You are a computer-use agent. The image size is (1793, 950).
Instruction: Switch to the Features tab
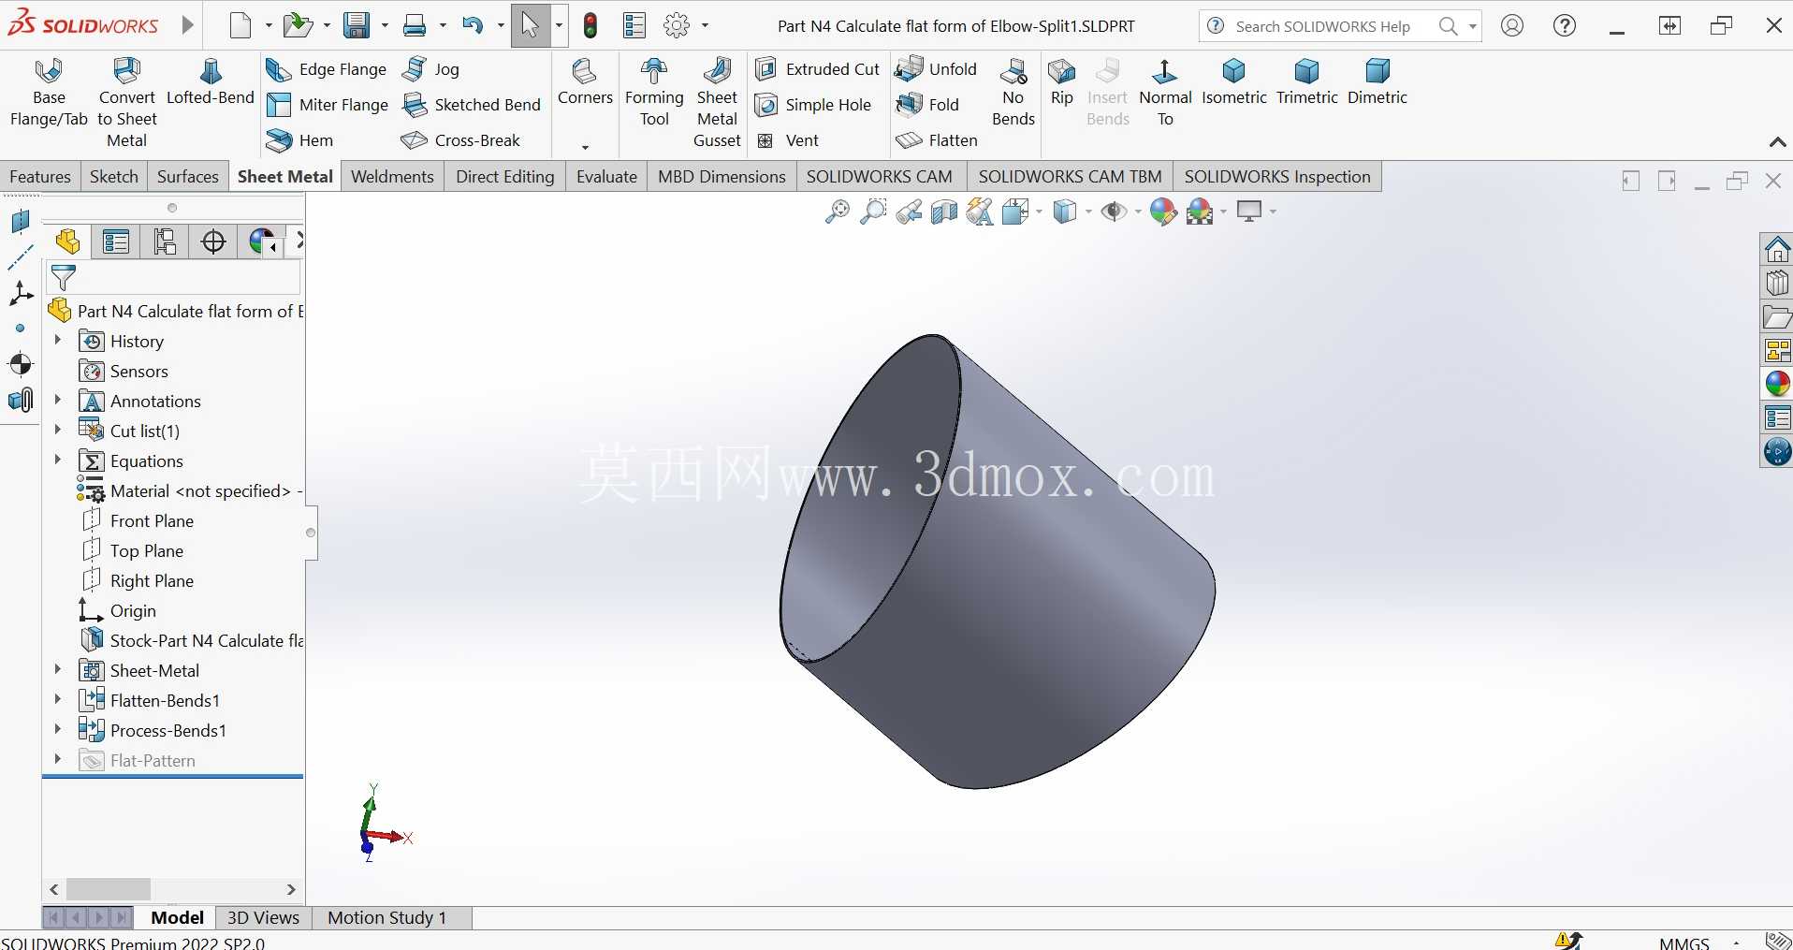pos(40,177)
